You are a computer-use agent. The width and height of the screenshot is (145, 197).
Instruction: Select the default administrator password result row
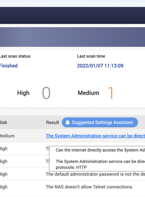tap(72, 174)
